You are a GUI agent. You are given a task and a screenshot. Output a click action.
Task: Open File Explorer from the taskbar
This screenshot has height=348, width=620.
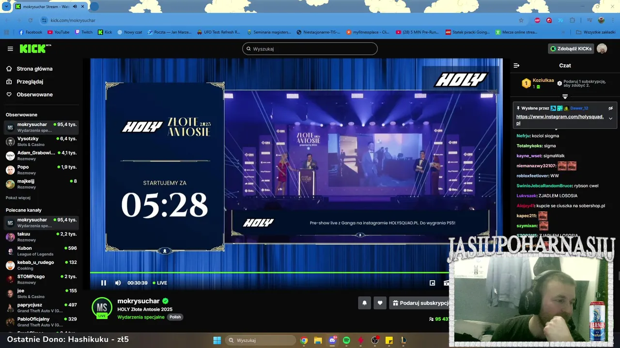[318, 340]
